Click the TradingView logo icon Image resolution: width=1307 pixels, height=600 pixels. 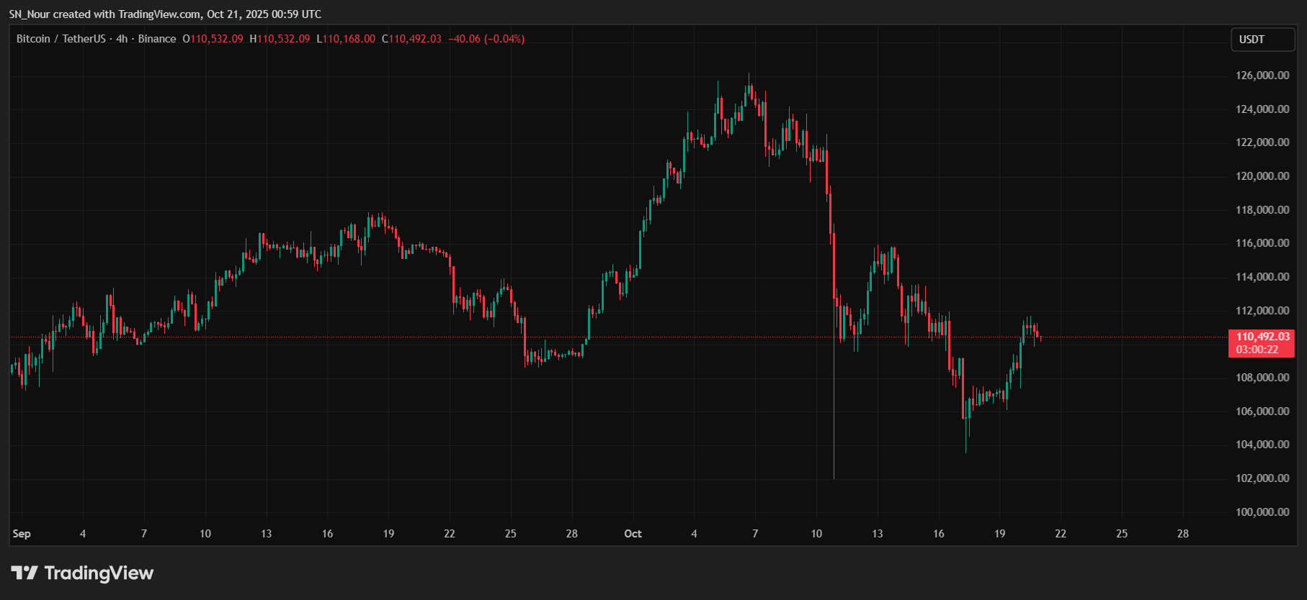pos(24,573)
